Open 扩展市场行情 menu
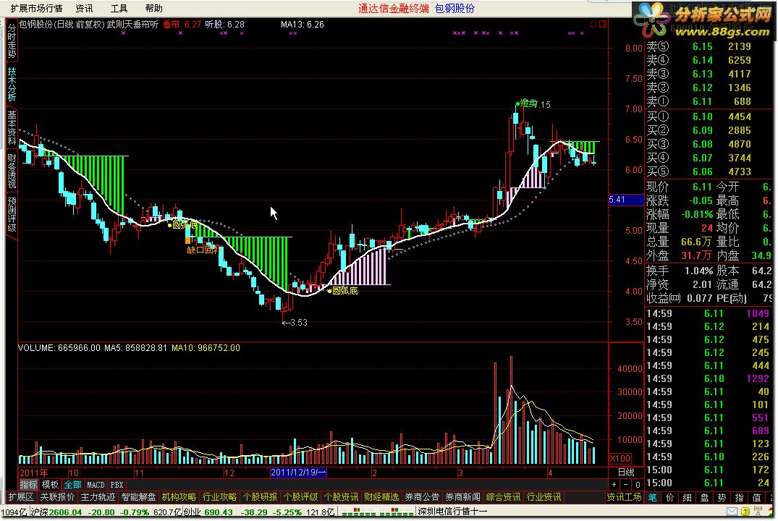This screenshot has width=778, height=521. pyautogui.click(x=36, y=9)
